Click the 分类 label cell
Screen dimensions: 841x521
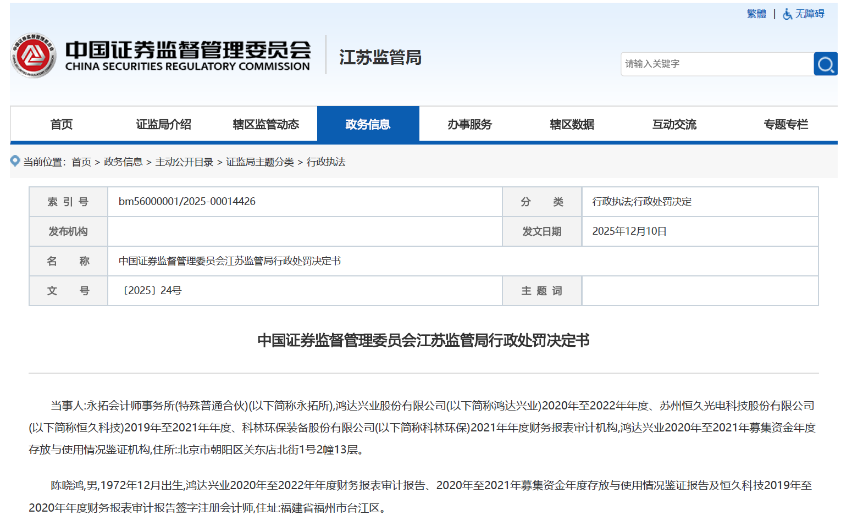(x=542, y=202)
